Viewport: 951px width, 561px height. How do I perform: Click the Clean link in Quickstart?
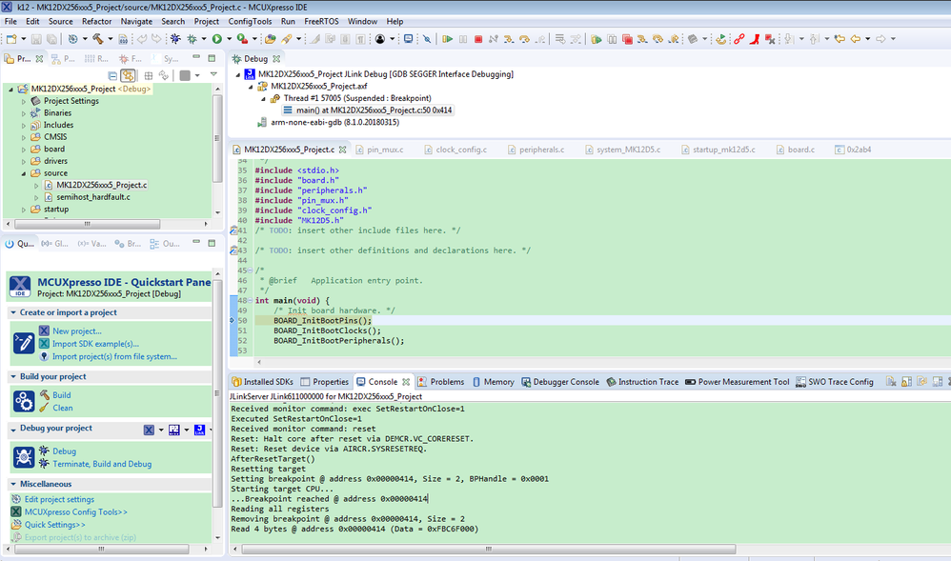[63, 409]
